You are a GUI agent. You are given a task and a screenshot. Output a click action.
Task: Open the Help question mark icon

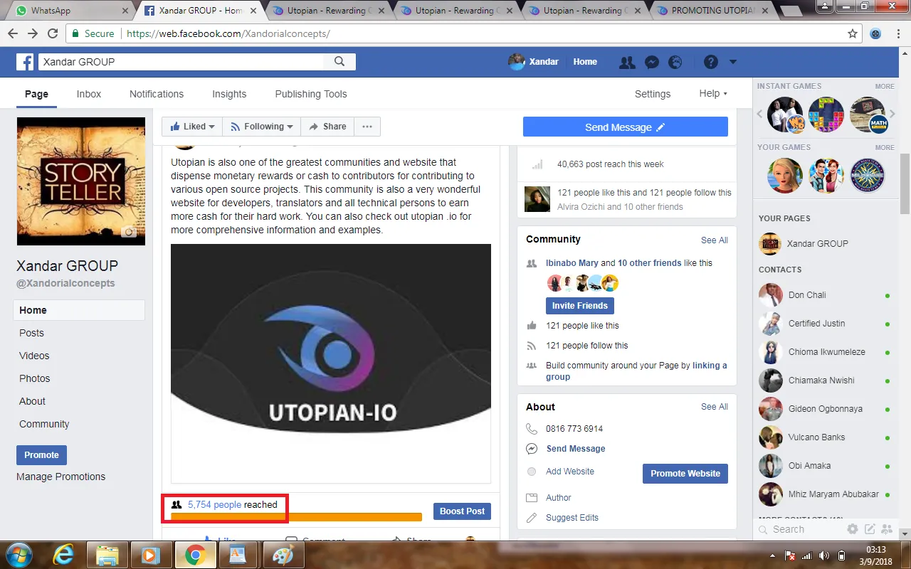pyautogui.click(x=710, y=62)
